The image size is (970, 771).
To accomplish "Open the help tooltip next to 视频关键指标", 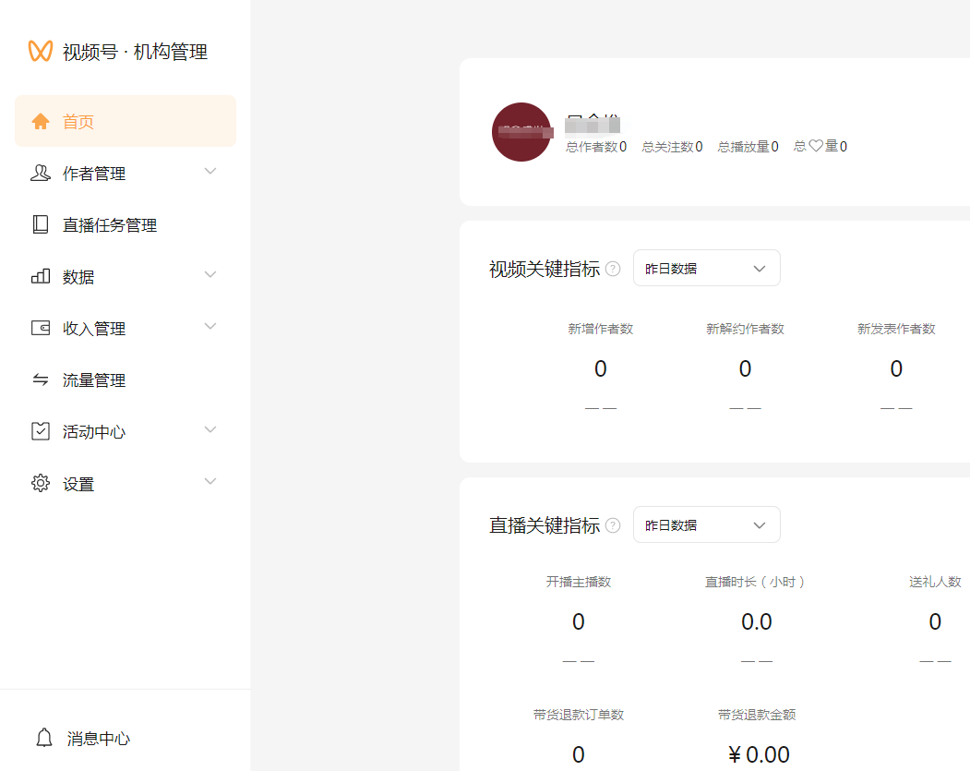I will click(x=613, y=268).
